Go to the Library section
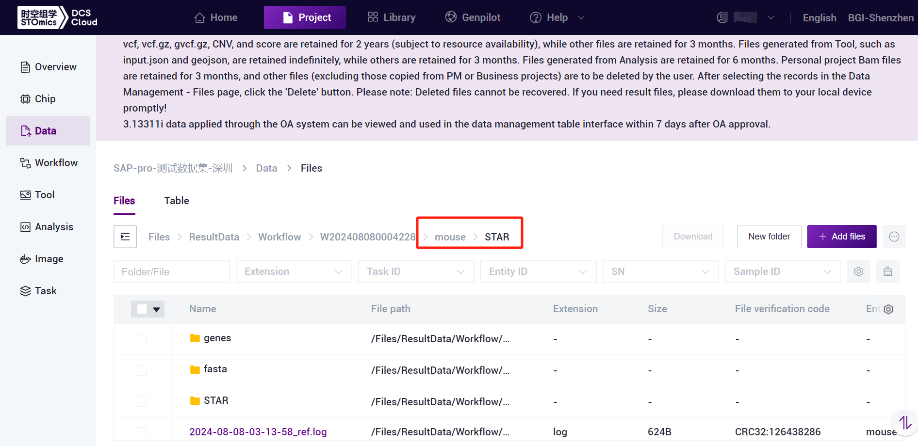 (392, 17)
